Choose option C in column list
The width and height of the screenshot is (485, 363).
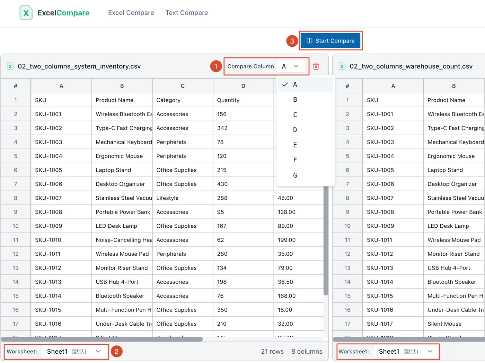coord(306,115)
